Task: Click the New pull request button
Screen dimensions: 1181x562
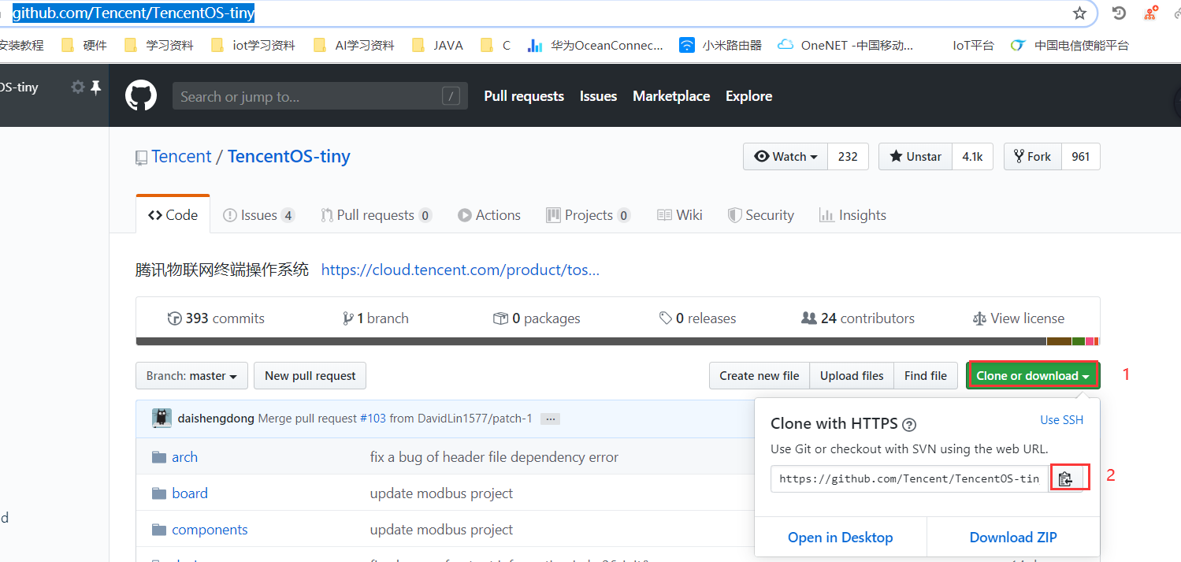Action: pyautogui.click(x=310, y=376)
